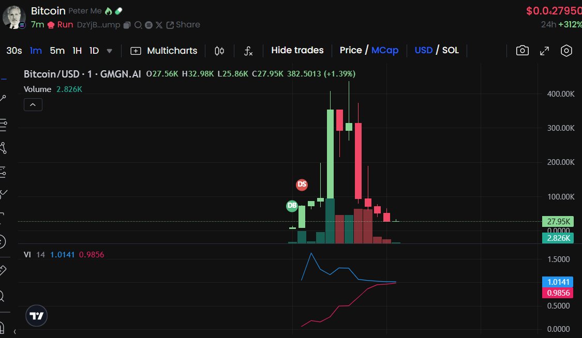This screenshot has height=338, width=582.
Task: Click the Share link
Action: [183, 25]
